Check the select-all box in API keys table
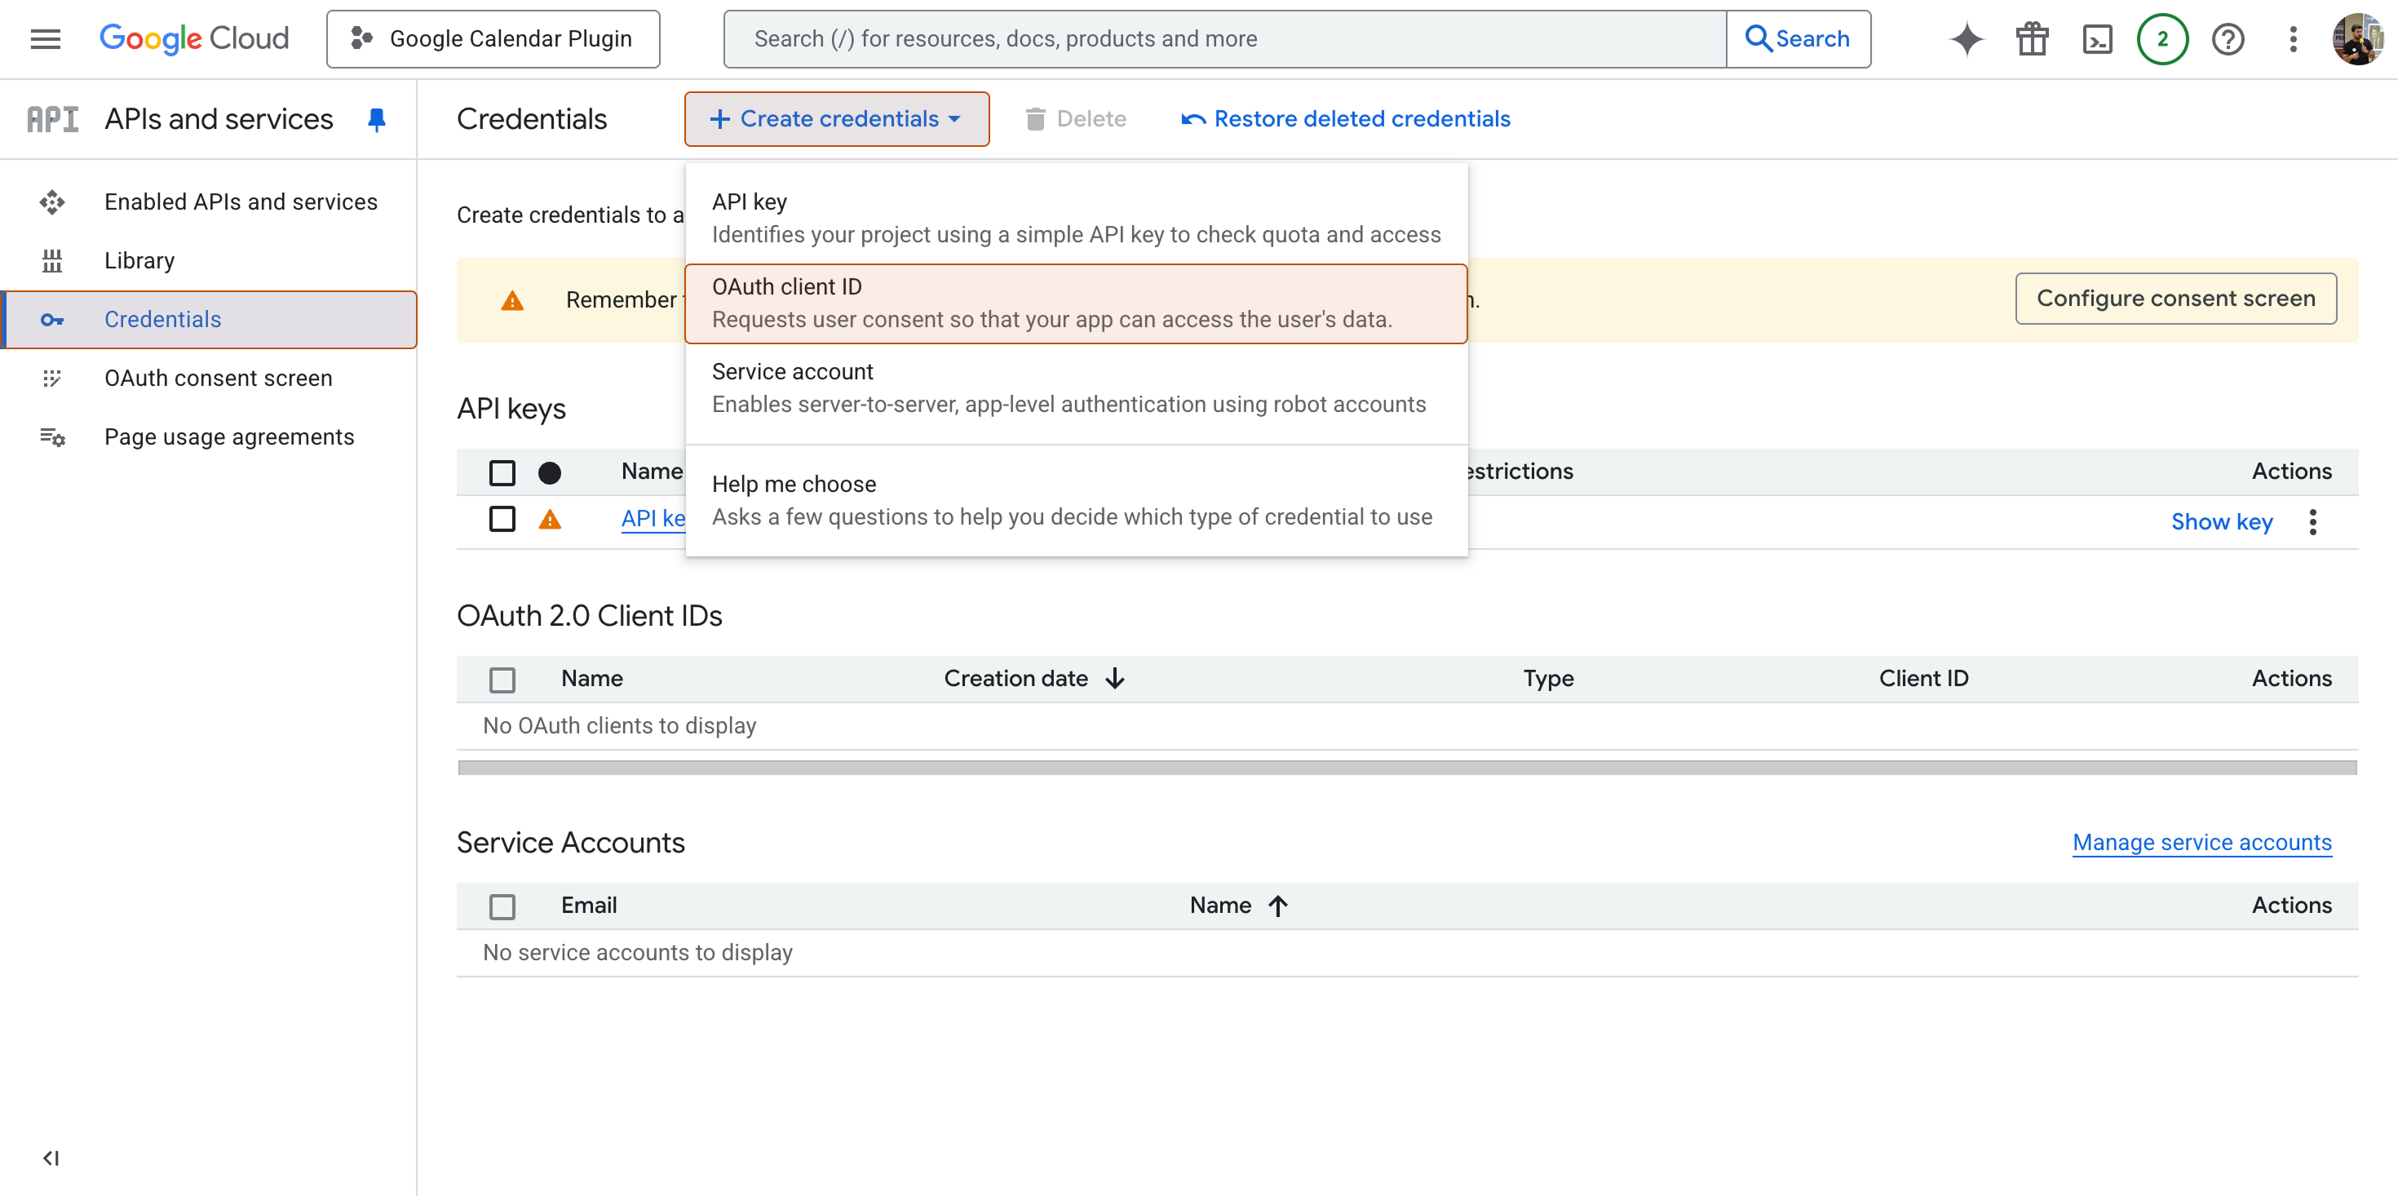This screenshot has height=1196, width=2398. click(502, 472)
